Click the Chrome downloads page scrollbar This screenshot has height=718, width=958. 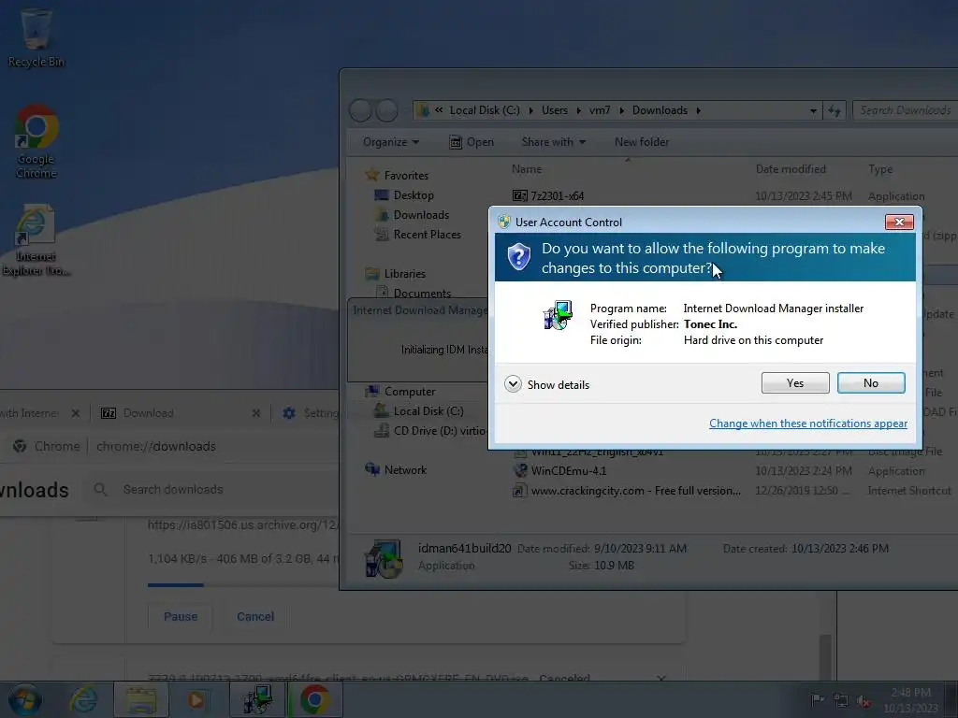(x=825, y=656)
